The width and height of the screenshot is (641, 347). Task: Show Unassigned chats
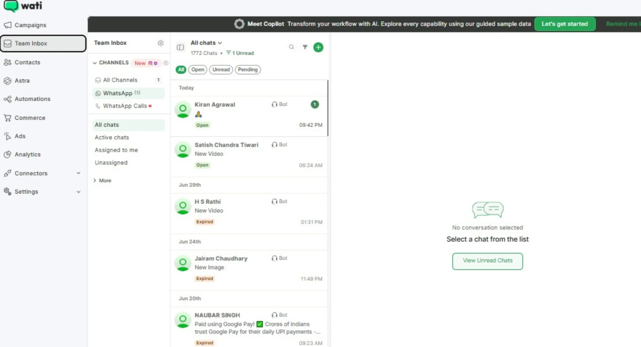[111, 163]
